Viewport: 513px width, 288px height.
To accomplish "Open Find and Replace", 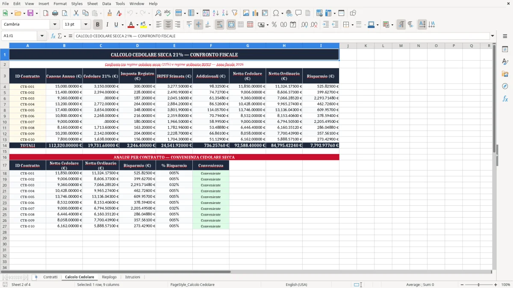I will coord(158,13).
